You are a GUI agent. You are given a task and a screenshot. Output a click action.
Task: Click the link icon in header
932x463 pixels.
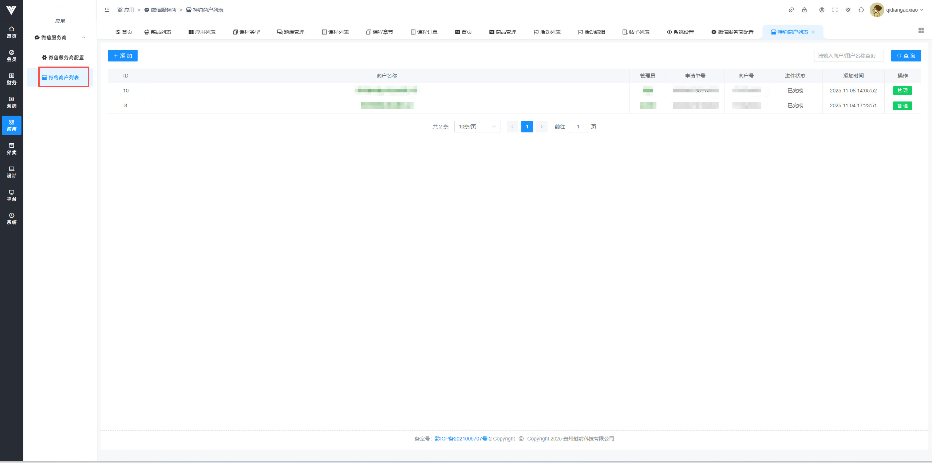tap(791, 10)
